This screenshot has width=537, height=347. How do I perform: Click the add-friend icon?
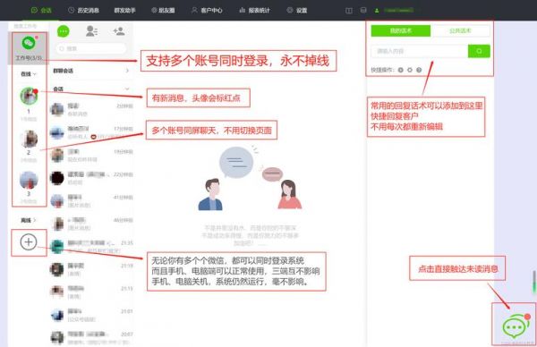119,31
